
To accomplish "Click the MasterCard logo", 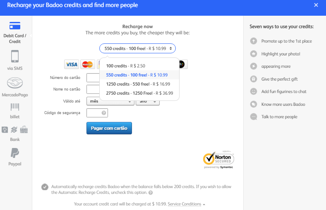I will (88, 64).
